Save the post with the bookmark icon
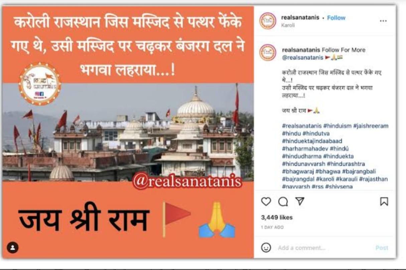Screen dimensions: 406x270 coord(384,202)
